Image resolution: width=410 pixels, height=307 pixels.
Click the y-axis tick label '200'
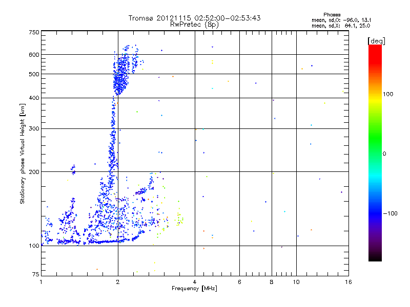tap(34, 172)
